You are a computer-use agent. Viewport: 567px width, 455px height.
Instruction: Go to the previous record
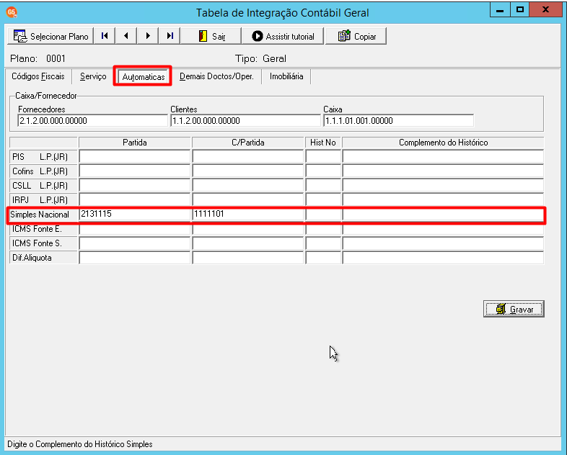126,36
